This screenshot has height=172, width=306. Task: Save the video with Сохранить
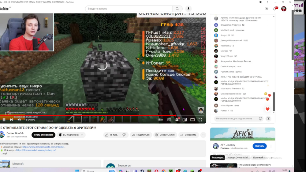coord(188,135)
